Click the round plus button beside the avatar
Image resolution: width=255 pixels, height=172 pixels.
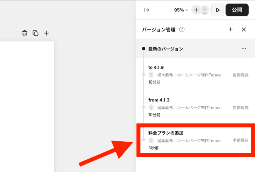click(196, 10)
